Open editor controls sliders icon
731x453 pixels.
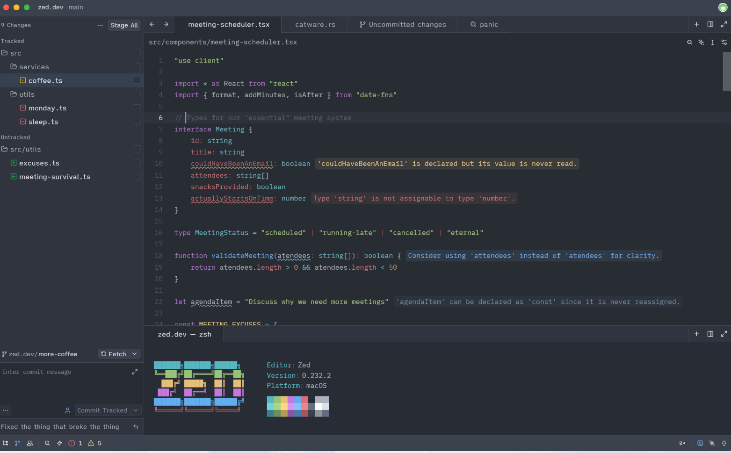(724, 42)
